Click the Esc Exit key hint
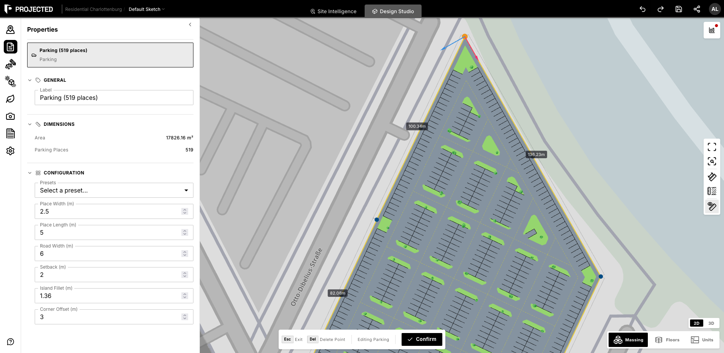The image size is (724, 353). (292, 339)
